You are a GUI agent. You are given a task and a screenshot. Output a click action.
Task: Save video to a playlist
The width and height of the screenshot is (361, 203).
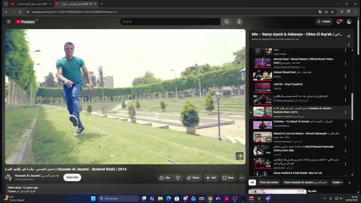pyautogui.click(x=228, y=178)
